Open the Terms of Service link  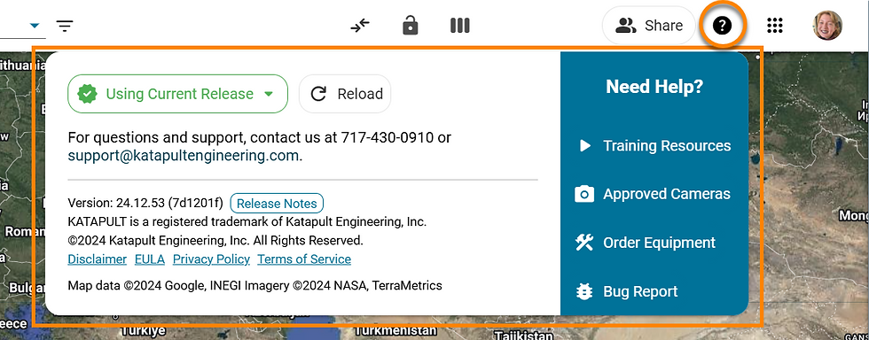(x=304, y=259)
